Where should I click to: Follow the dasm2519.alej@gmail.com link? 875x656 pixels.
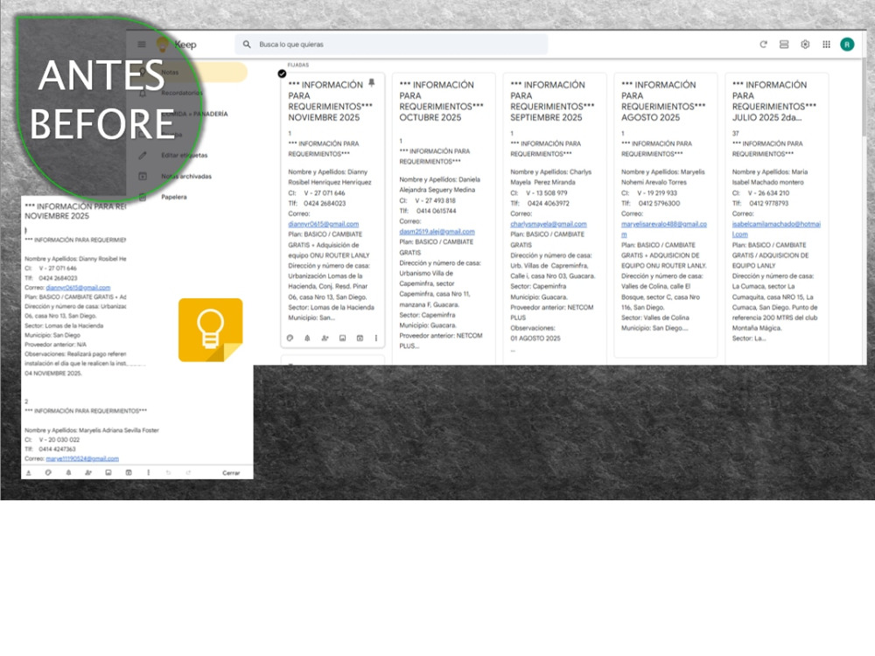point(437,232)
